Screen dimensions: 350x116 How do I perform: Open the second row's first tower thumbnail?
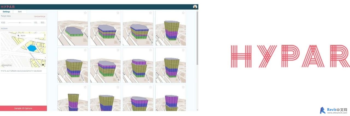pos(73,65)
